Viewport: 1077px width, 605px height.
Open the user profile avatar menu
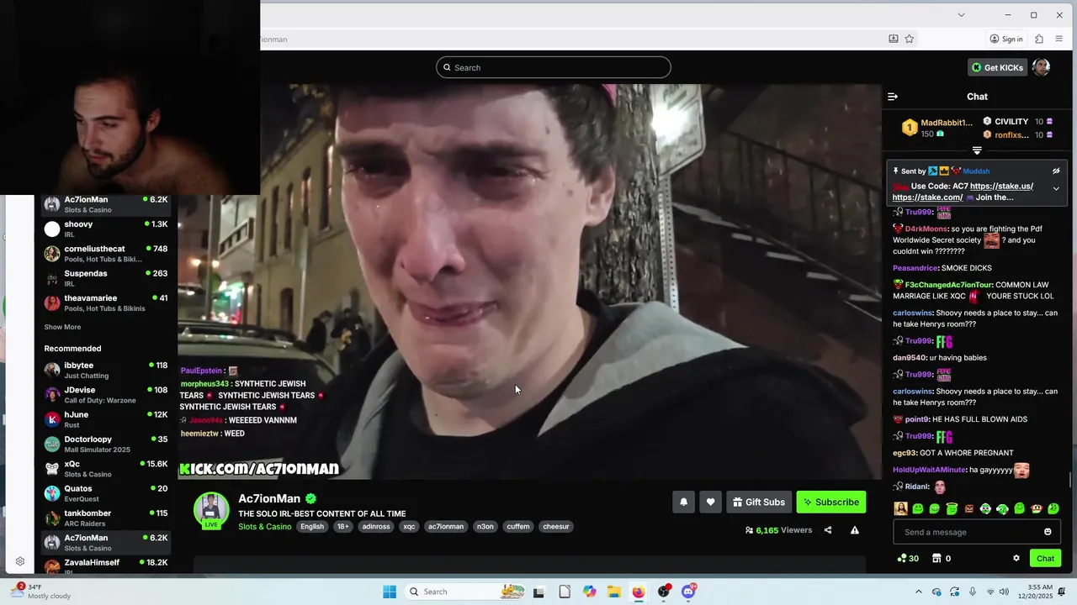[x=1042, y=67]
